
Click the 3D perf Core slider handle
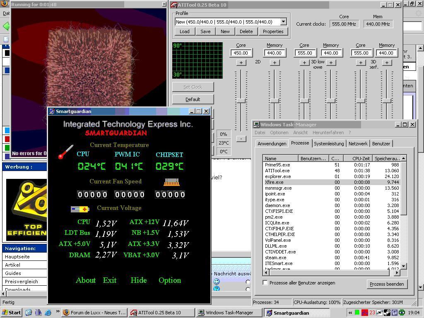361,101
